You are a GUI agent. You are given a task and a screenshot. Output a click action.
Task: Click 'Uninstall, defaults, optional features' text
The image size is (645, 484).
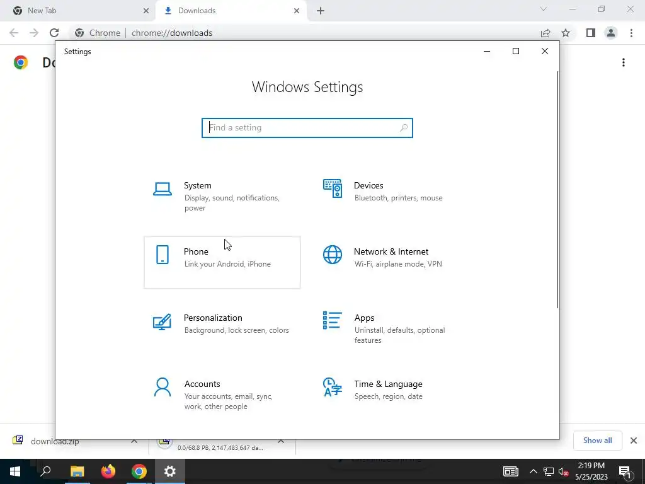(400, 335)
